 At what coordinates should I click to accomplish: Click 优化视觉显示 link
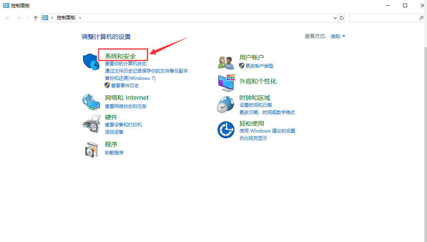253,138
